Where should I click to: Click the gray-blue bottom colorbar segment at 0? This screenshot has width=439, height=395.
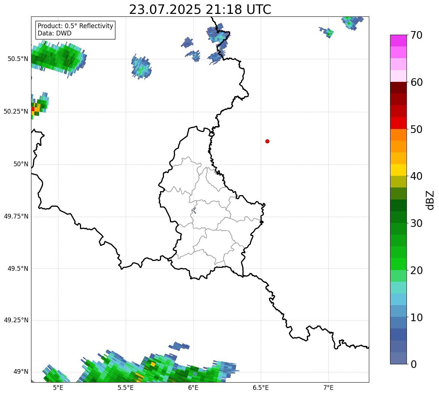click(398, 358)
